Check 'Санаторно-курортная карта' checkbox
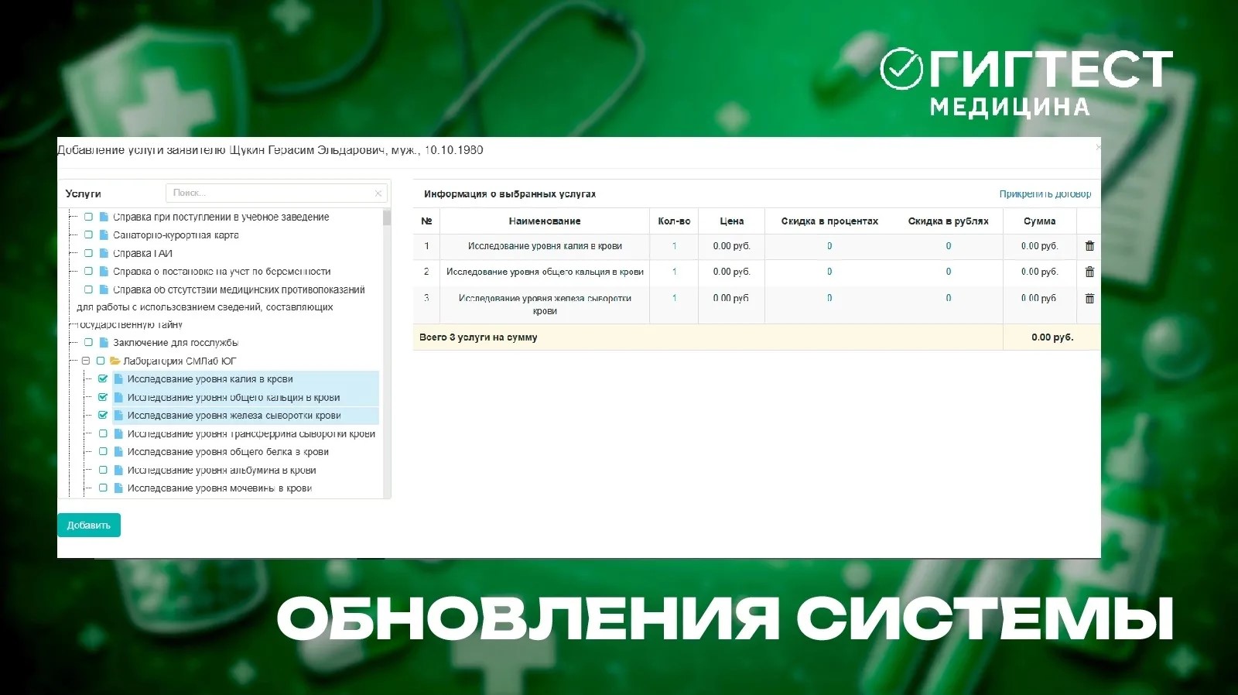 click(88, 235)
